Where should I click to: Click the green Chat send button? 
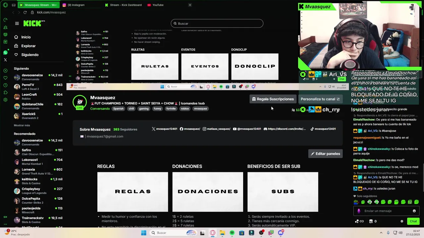click(413, 221)
